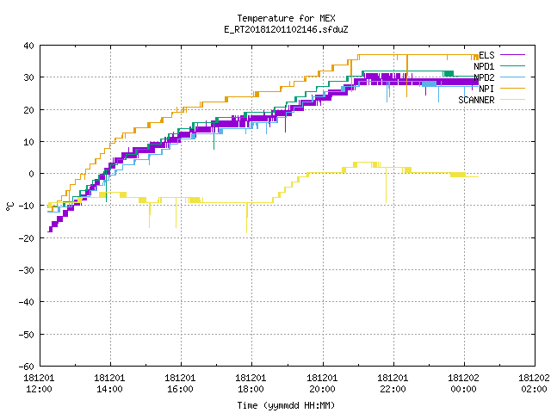This screenshot has height=413, width=551.
Task: Click the x-axis label 181201 14:00
Action: [x=109, y=384]
